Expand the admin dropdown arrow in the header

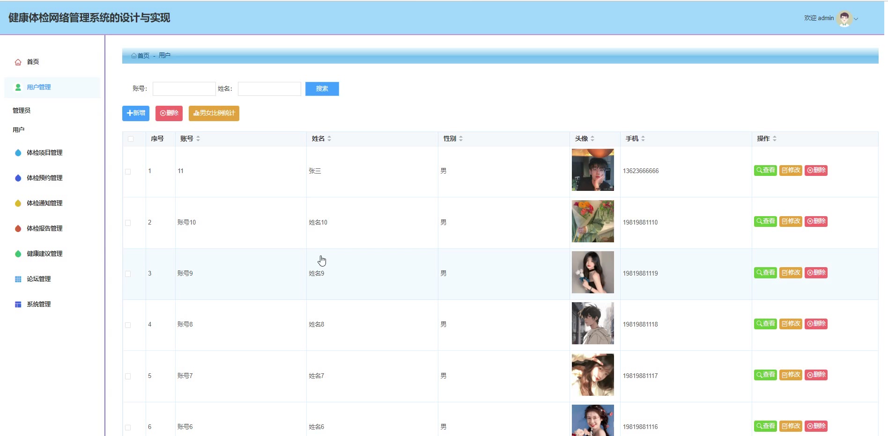click(x=856, y=19)
